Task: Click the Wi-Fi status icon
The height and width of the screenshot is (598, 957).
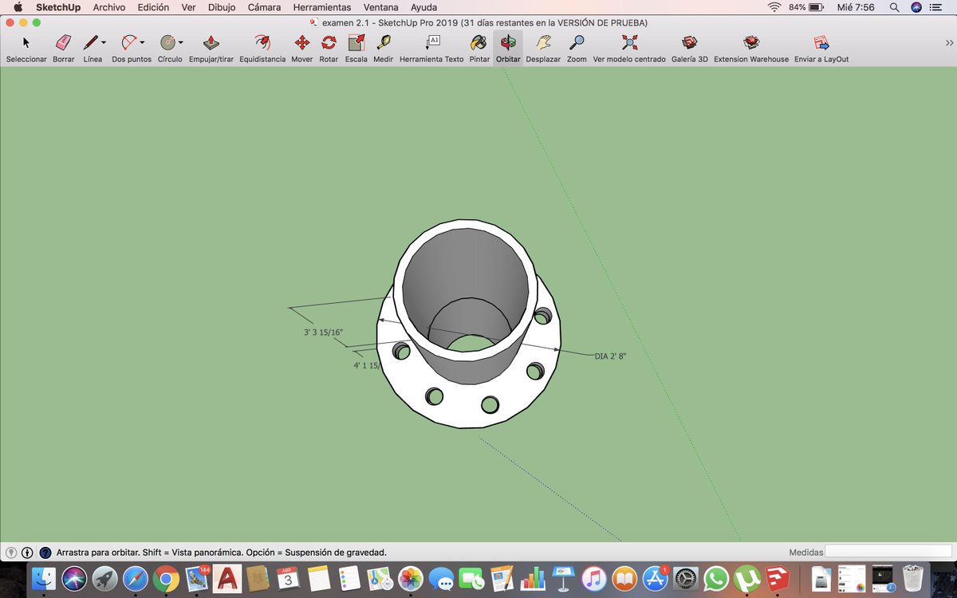Action: coord(774,7)
